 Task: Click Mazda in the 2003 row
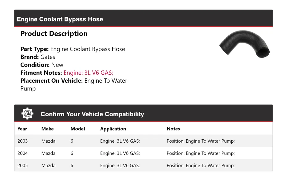(48, 141)
